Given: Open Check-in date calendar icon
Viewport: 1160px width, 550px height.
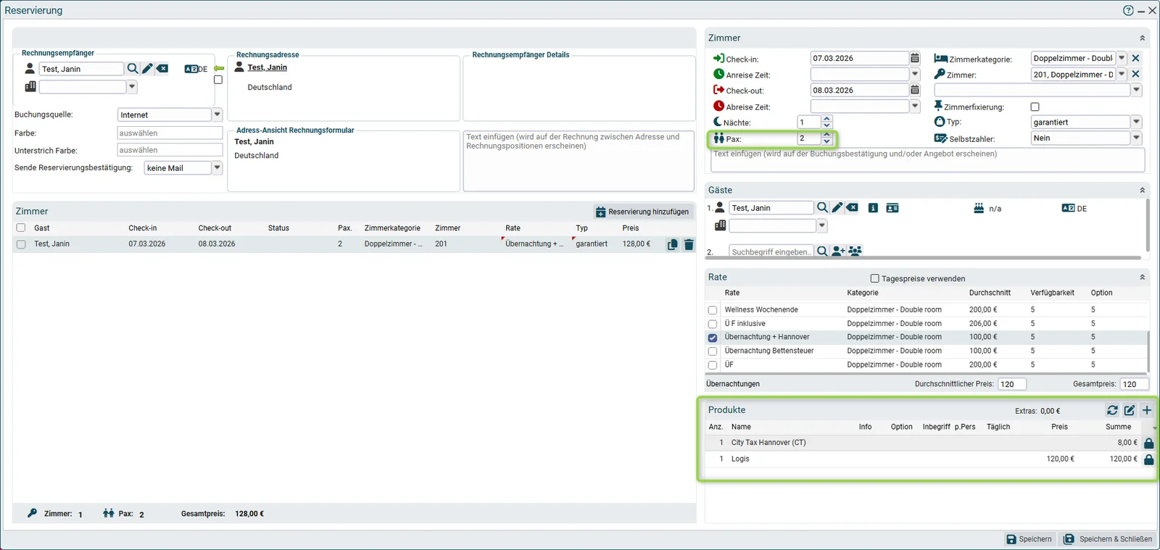Looking at the screenshot, I should (915, 58).
